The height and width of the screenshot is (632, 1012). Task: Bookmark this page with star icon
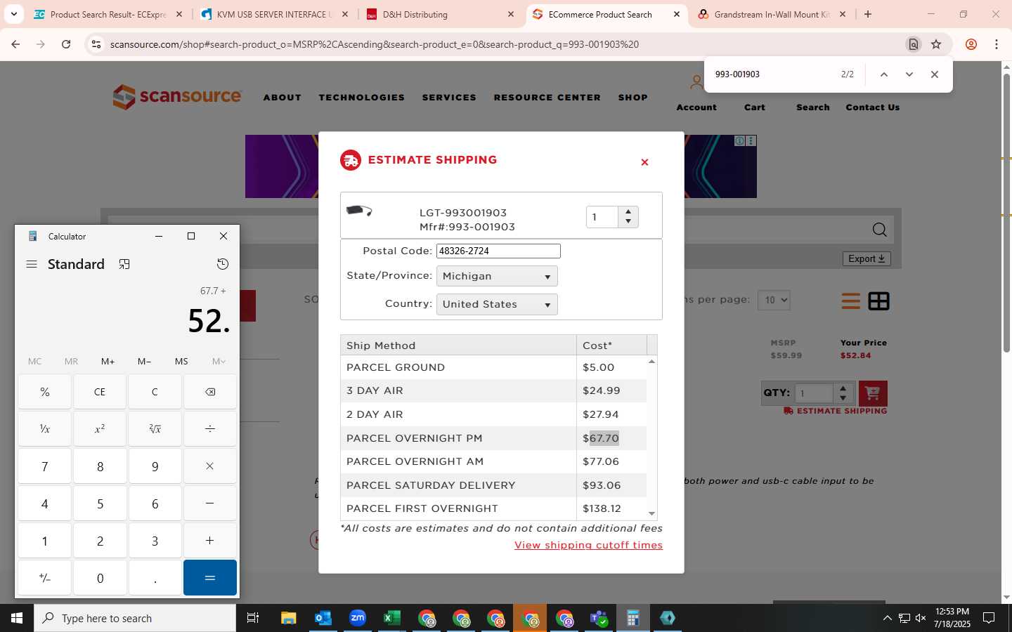(936, 44)
